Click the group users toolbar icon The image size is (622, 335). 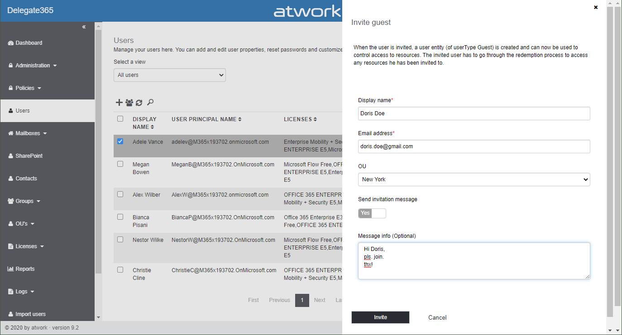[129, 103]
